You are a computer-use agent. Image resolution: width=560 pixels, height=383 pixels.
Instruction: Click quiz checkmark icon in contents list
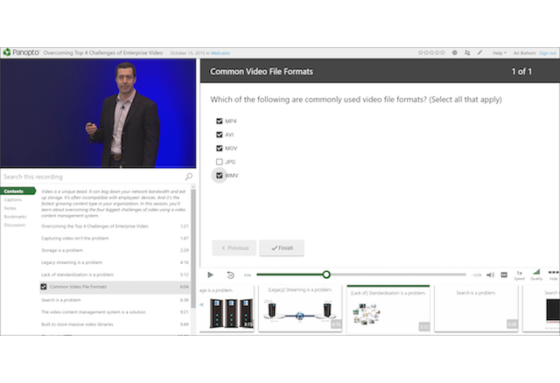click(44, 287)
